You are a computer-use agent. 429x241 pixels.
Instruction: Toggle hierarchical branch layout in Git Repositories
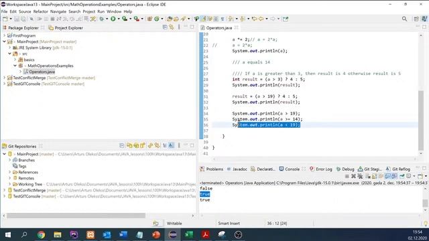(165, 146)
